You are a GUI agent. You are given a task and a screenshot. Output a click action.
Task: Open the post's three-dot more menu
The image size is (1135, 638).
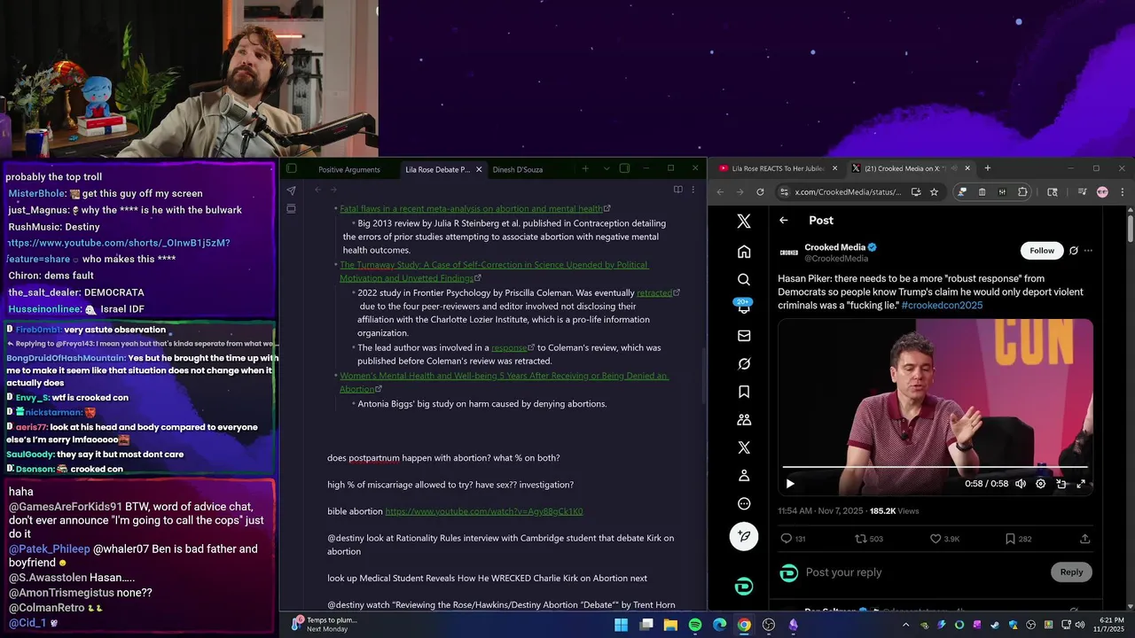coord(1088,251)
